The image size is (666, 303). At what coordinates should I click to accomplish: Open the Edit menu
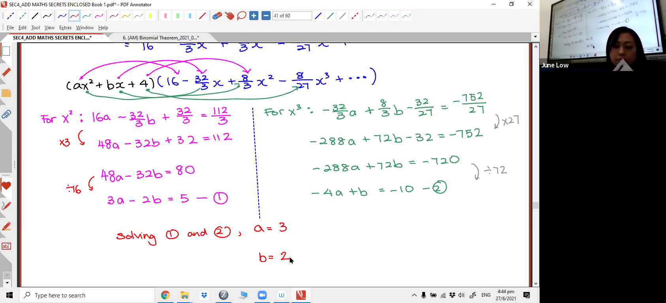pos(23,28)
